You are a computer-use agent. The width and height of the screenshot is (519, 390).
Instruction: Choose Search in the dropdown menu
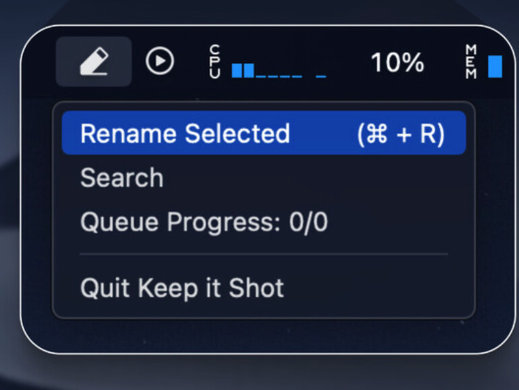coord(122,178)
